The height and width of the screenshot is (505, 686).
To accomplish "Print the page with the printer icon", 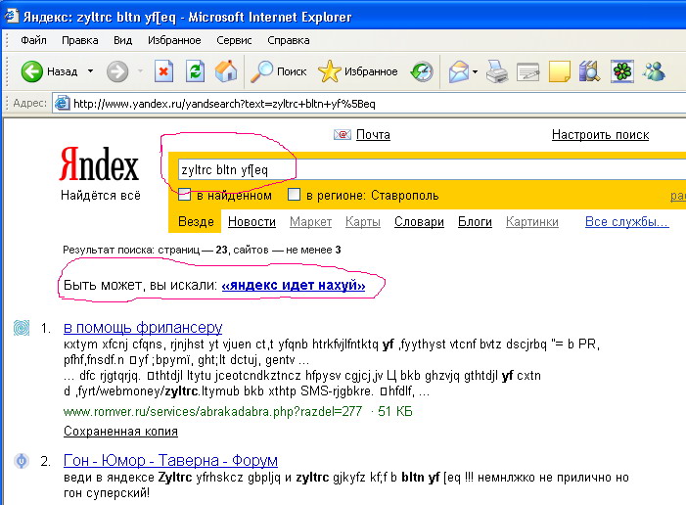I will 497,71.
